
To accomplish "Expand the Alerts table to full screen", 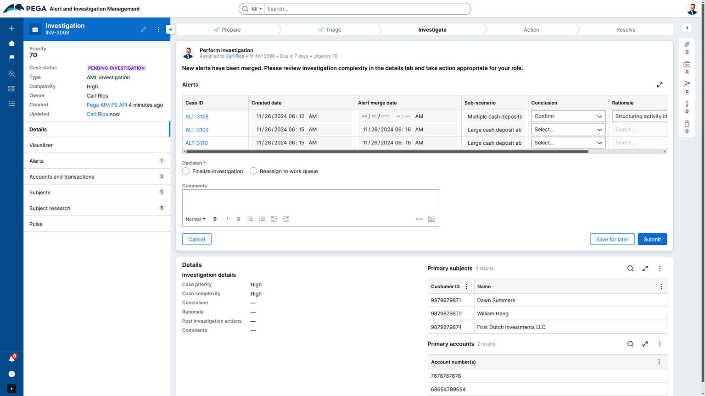I will point(660,85).
